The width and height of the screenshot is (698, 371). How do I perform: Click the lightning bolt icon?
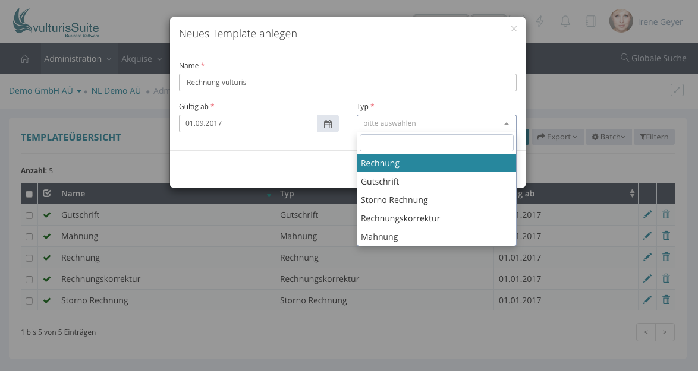[x=540, y=21]
